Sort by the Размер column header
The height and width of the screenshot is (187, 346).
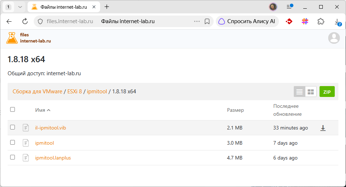tap(235, 110)
